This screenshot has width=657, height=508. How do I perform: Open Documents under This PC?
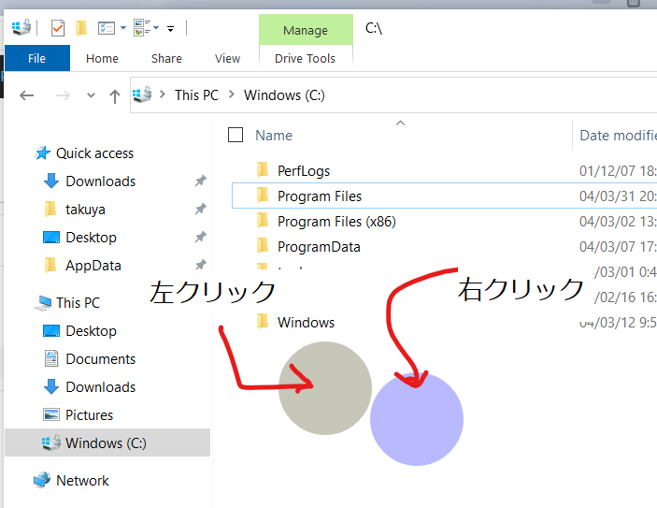(101, 359)
